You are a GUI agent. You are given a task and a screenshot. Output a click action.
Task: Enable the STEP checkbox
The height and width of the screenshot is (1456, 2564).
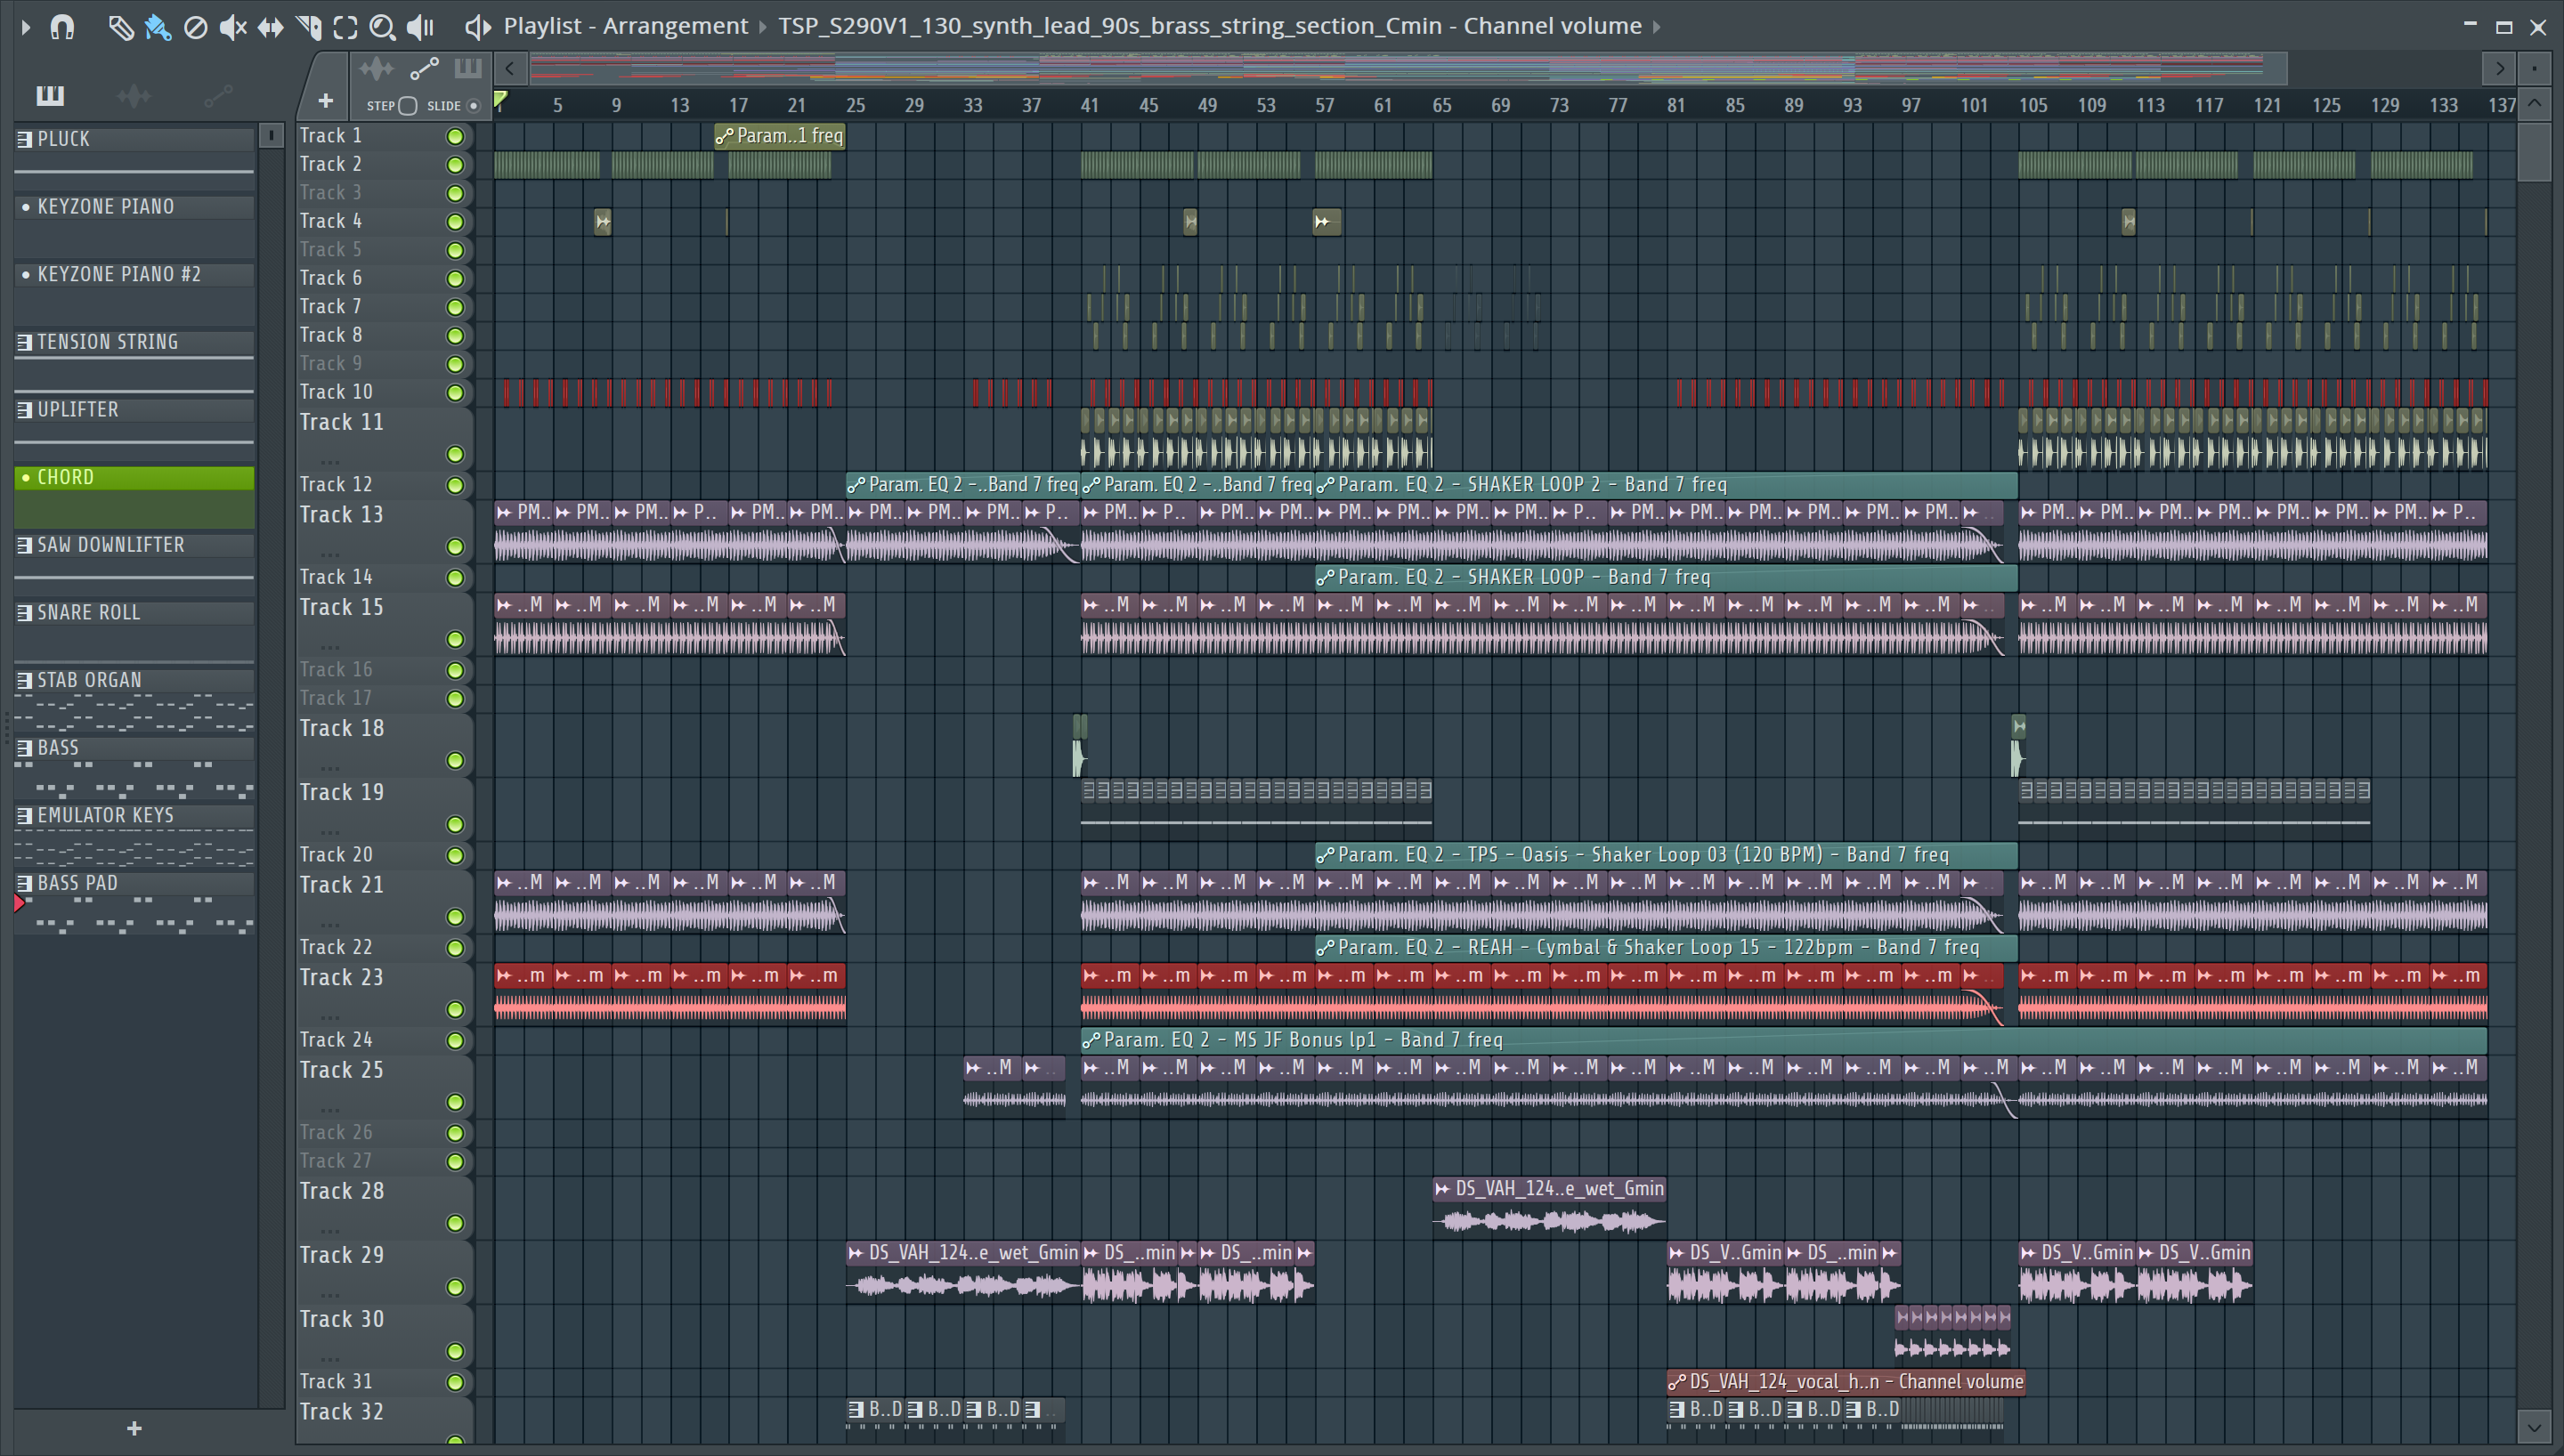pos(407,105)
